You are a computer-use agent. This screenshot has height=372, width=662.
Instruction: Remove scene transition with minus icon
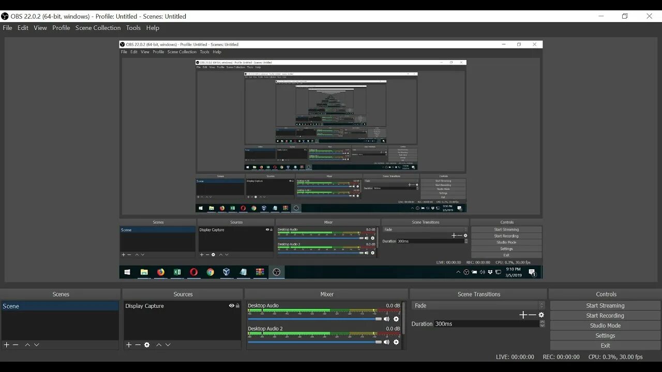532,315
